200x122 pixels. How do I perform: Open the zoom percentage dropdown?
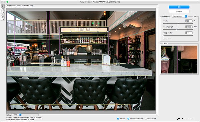pos(20,115)
